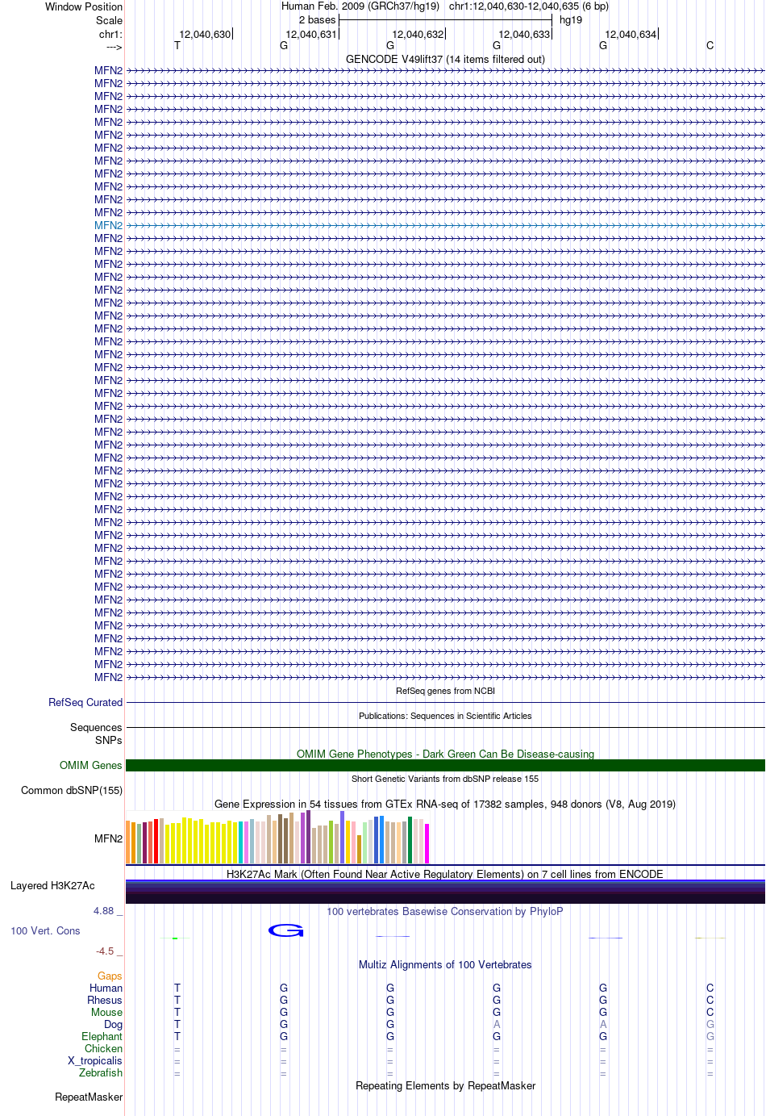Click the '4.88' conservation scale value
This screenshot has width=766, height=1116.
point(104,910)
